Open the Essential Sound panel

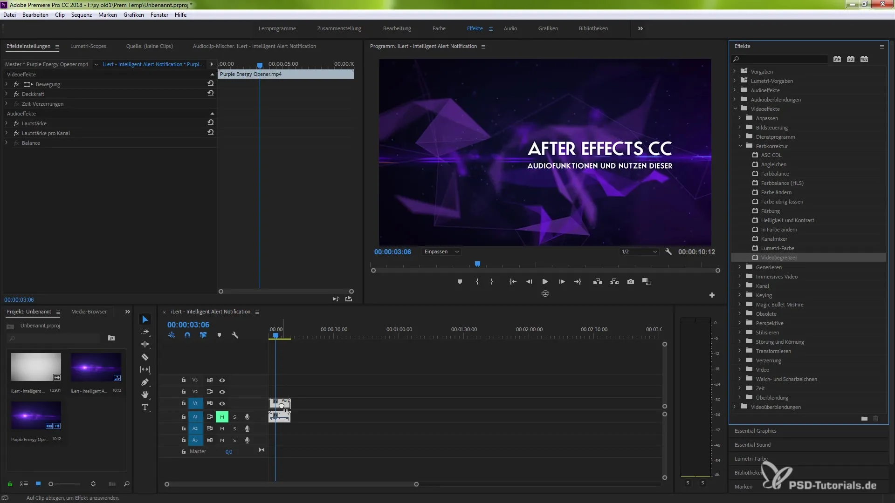tap(752, 445)
